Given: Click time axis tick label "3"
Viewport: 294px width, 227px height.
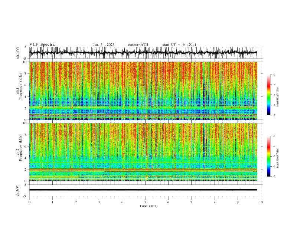Looking at the screenshot, I should pos(99,202).
